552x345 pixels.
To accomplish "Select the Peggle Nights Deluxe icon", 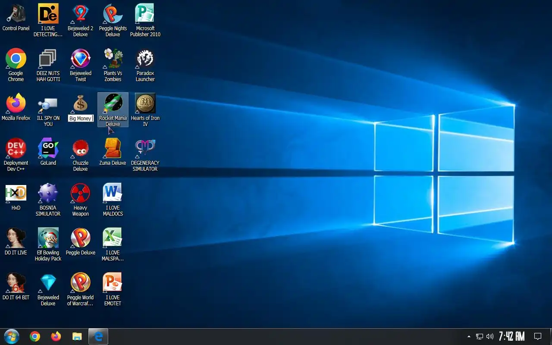I will point(113,14).
